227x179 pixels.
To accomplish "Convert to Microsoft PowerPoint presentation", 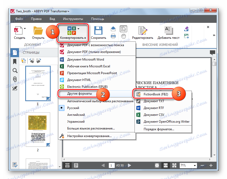I will point(97,73).
